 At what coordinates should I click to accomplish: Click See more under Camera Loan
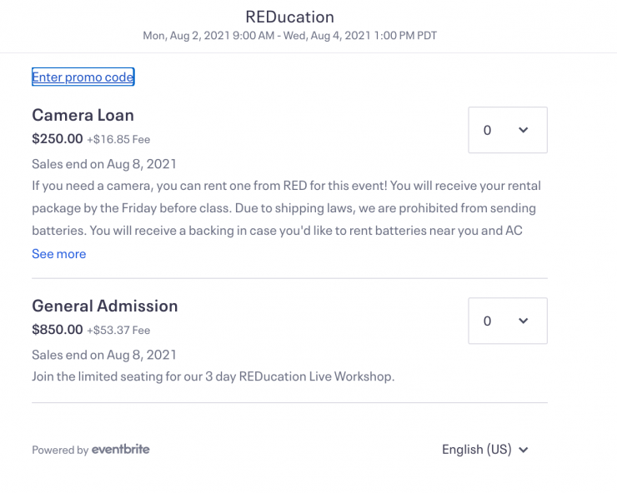(x=58, y=254)
